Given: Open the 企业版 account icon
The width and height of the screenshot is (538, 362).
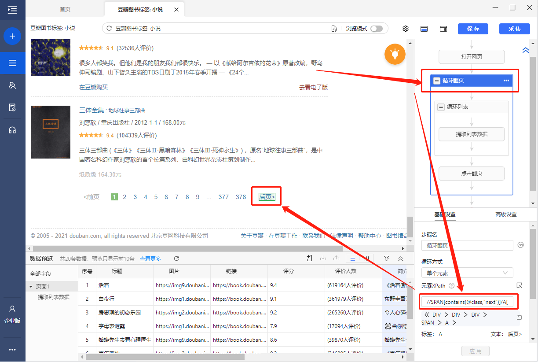Looking at the screenshot, I should (x=12, y=314).
